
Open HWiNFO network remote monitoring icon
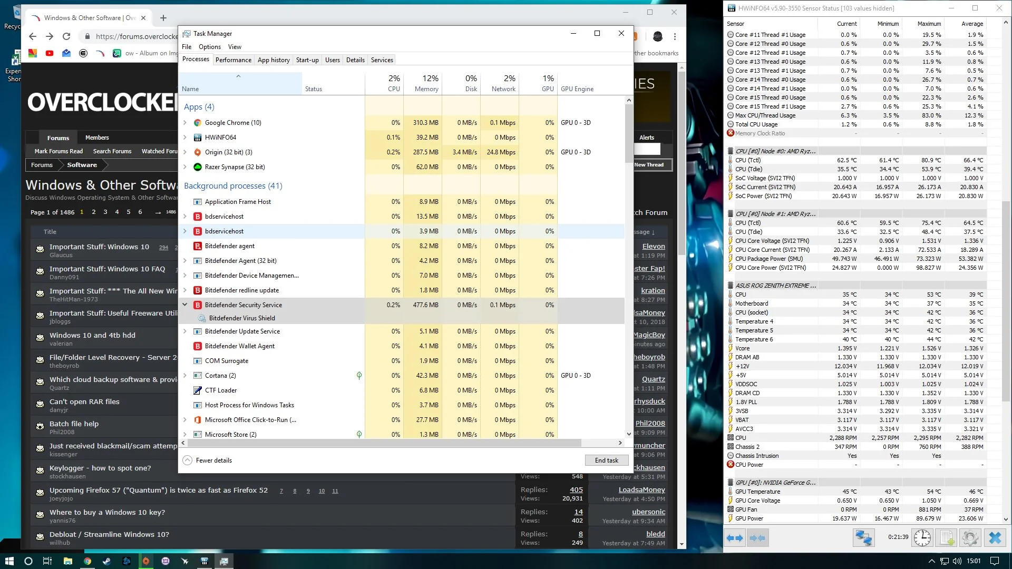[863, 538]
